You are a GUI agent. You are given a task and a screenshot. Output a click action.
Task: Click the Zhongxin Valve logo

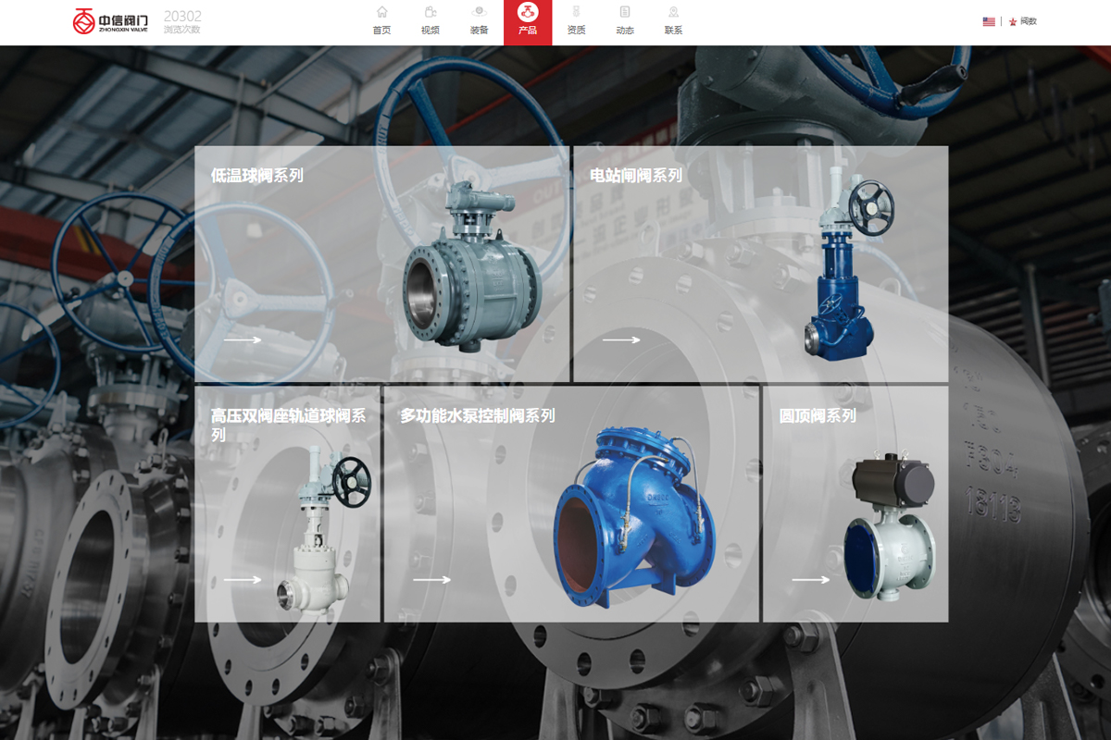109,21
